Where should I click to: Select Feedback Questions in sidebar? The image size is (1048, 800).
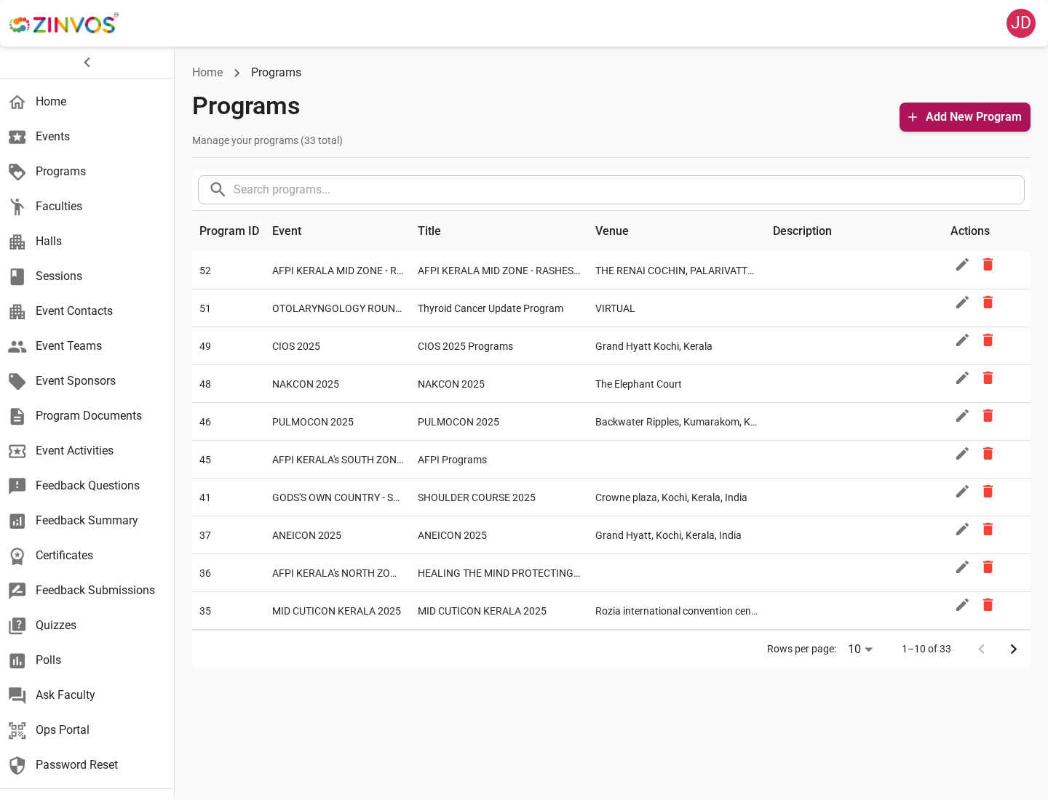point(87,486)
